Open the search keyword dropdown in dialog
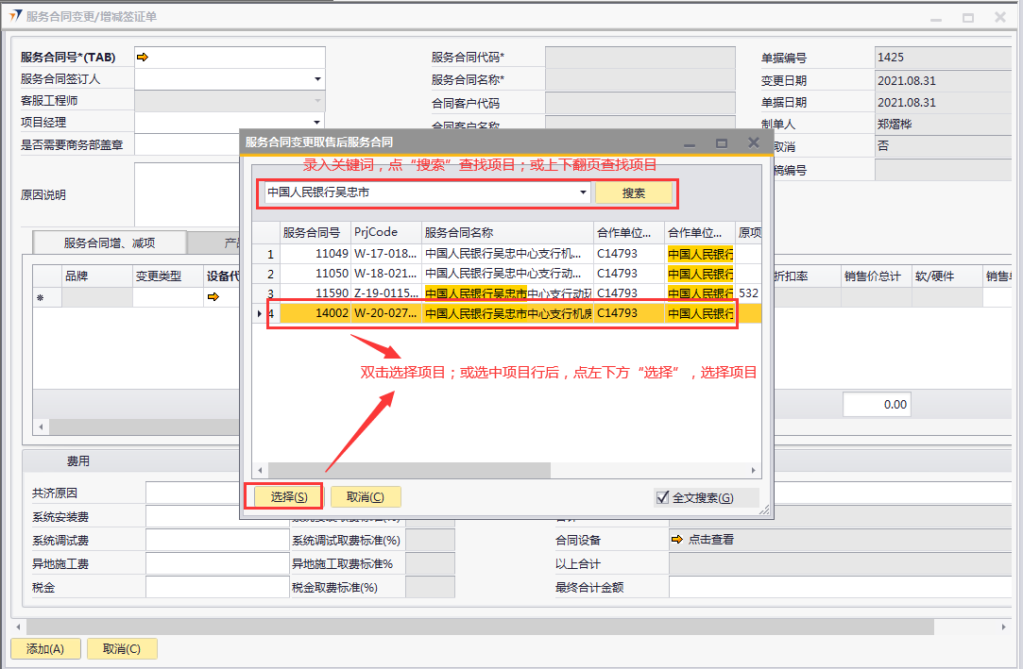The image size is (1023, 669). [x=582, y=192]
